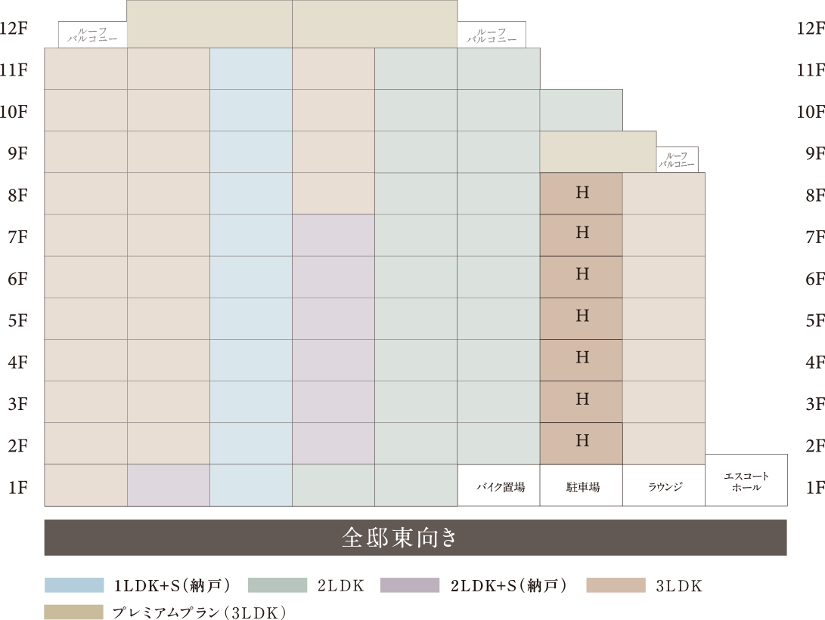
Task: Select the blue 1LDK+S unit on 11F
Action: tap(251, 69)
